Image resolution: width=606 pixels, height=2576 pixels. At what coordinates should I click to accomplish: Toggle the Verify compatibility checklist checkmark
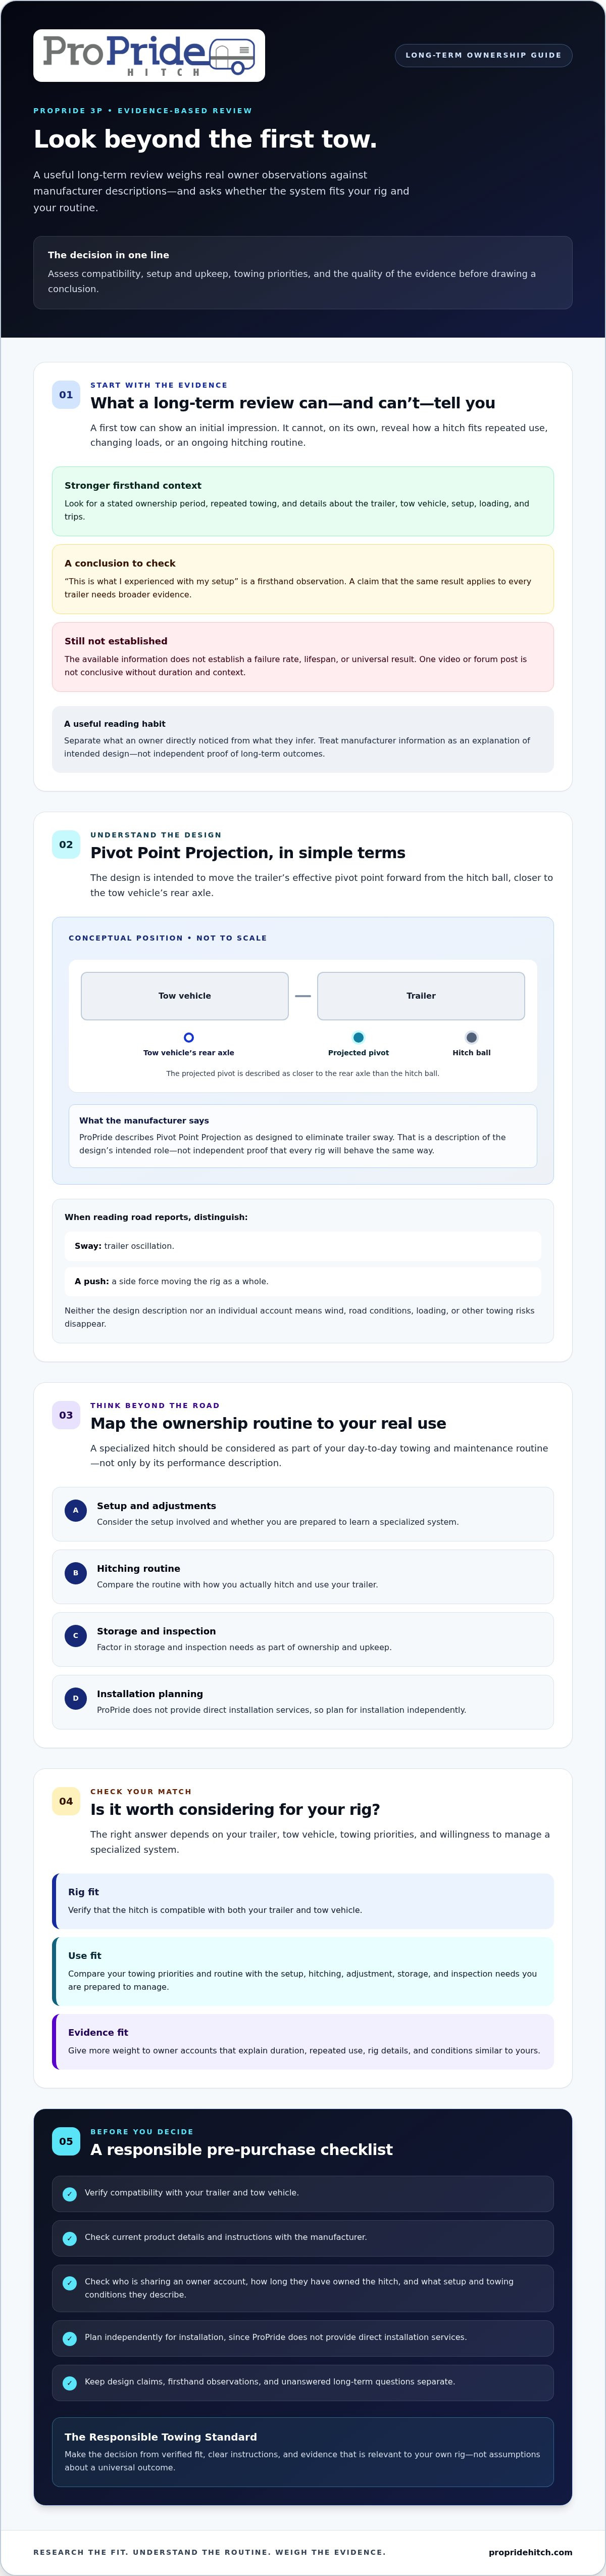pyautogui.click(x=69, y=2194)
